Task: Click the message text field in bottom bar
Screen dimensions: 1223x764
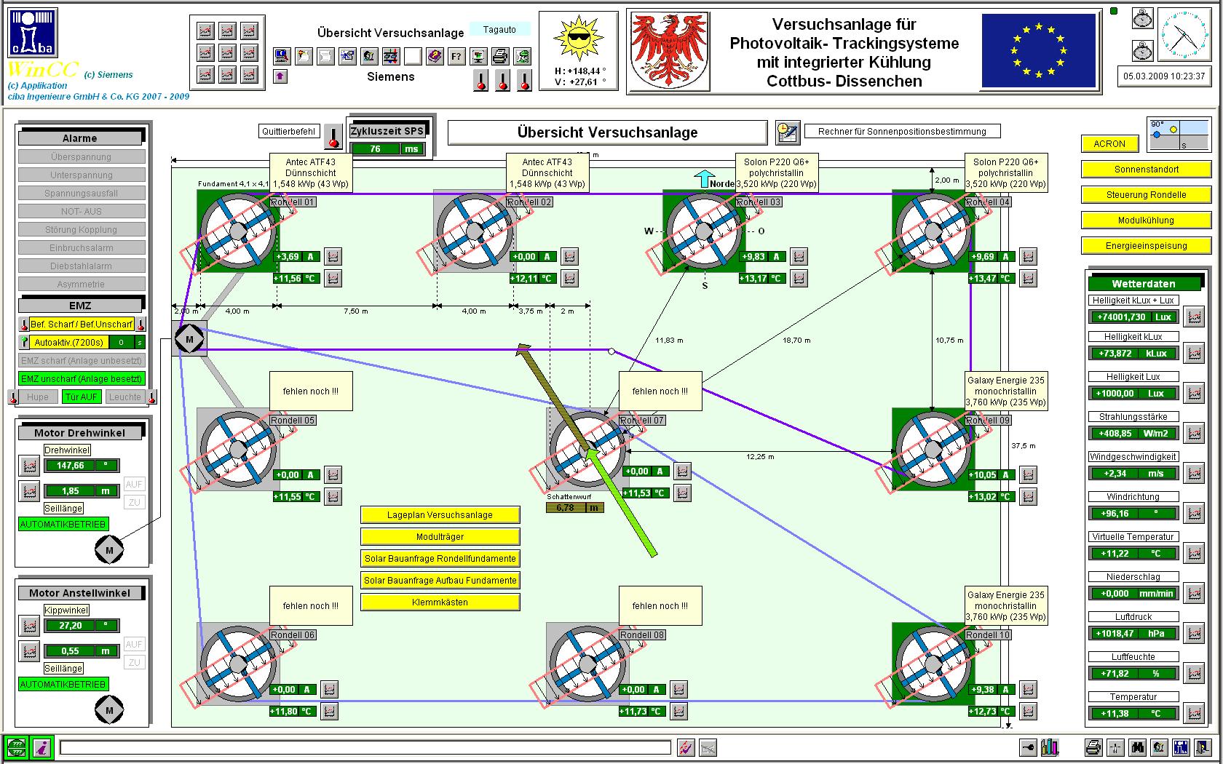Action: click(x=365, y=747)
